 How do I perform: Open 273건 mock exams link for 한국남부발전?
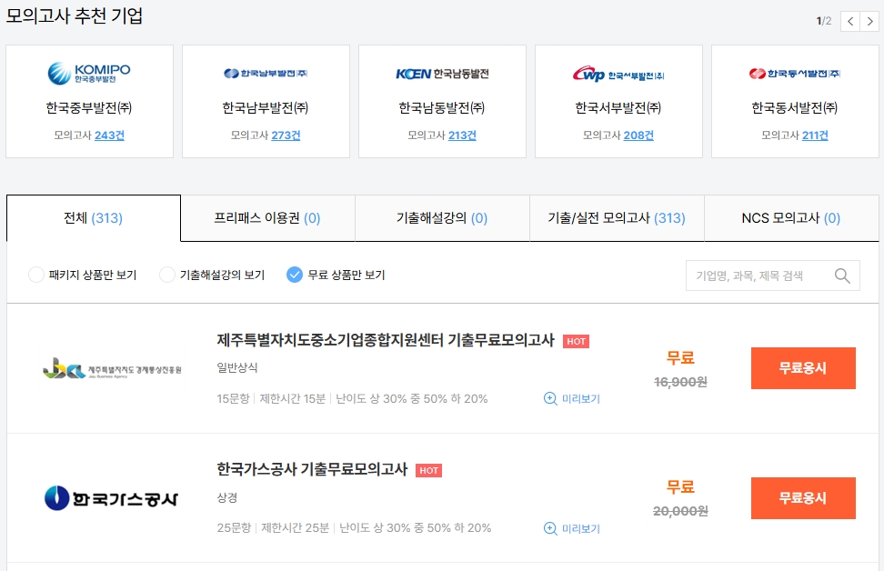pos(286,135)
